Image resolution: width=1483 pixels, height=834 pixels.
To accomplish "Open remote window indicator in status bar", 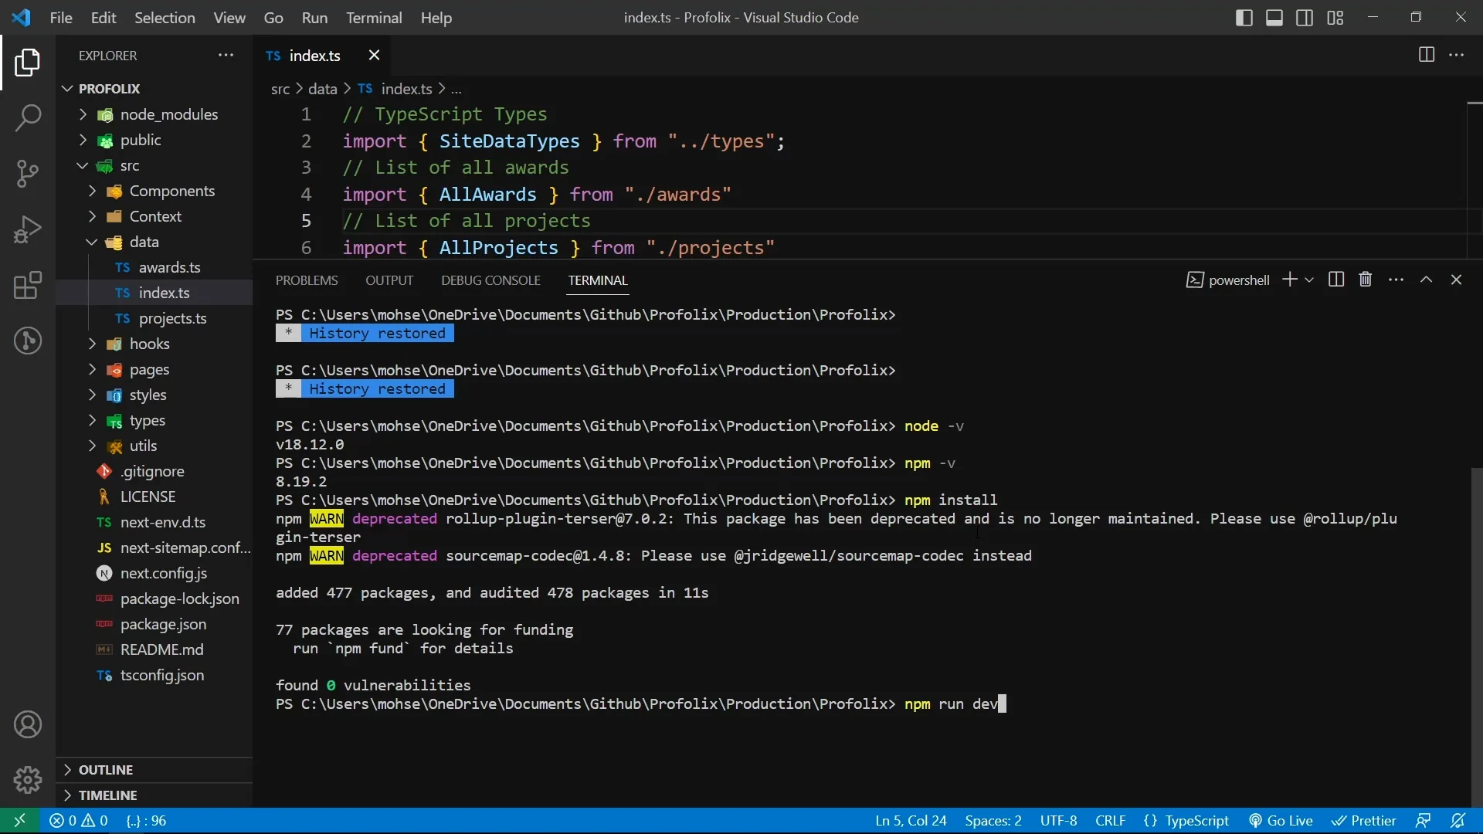I will (x=19, y=821).
